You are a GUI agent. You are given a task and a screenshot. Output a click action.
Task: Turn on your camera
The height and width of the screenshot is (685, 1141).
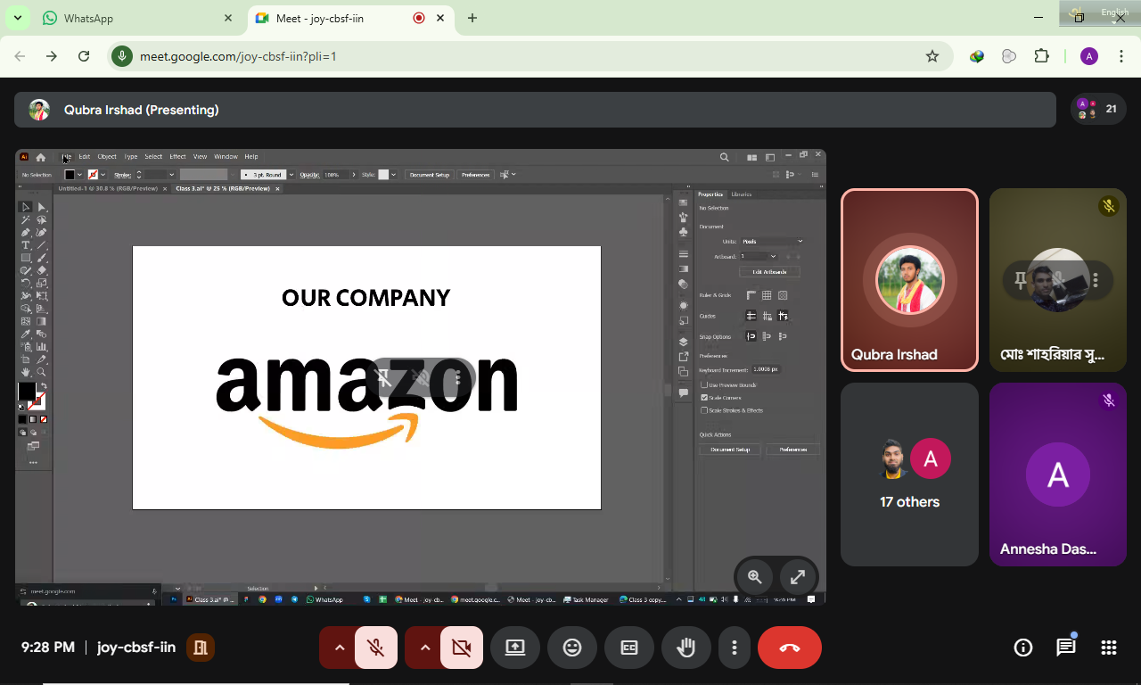(x=461, y=648)
